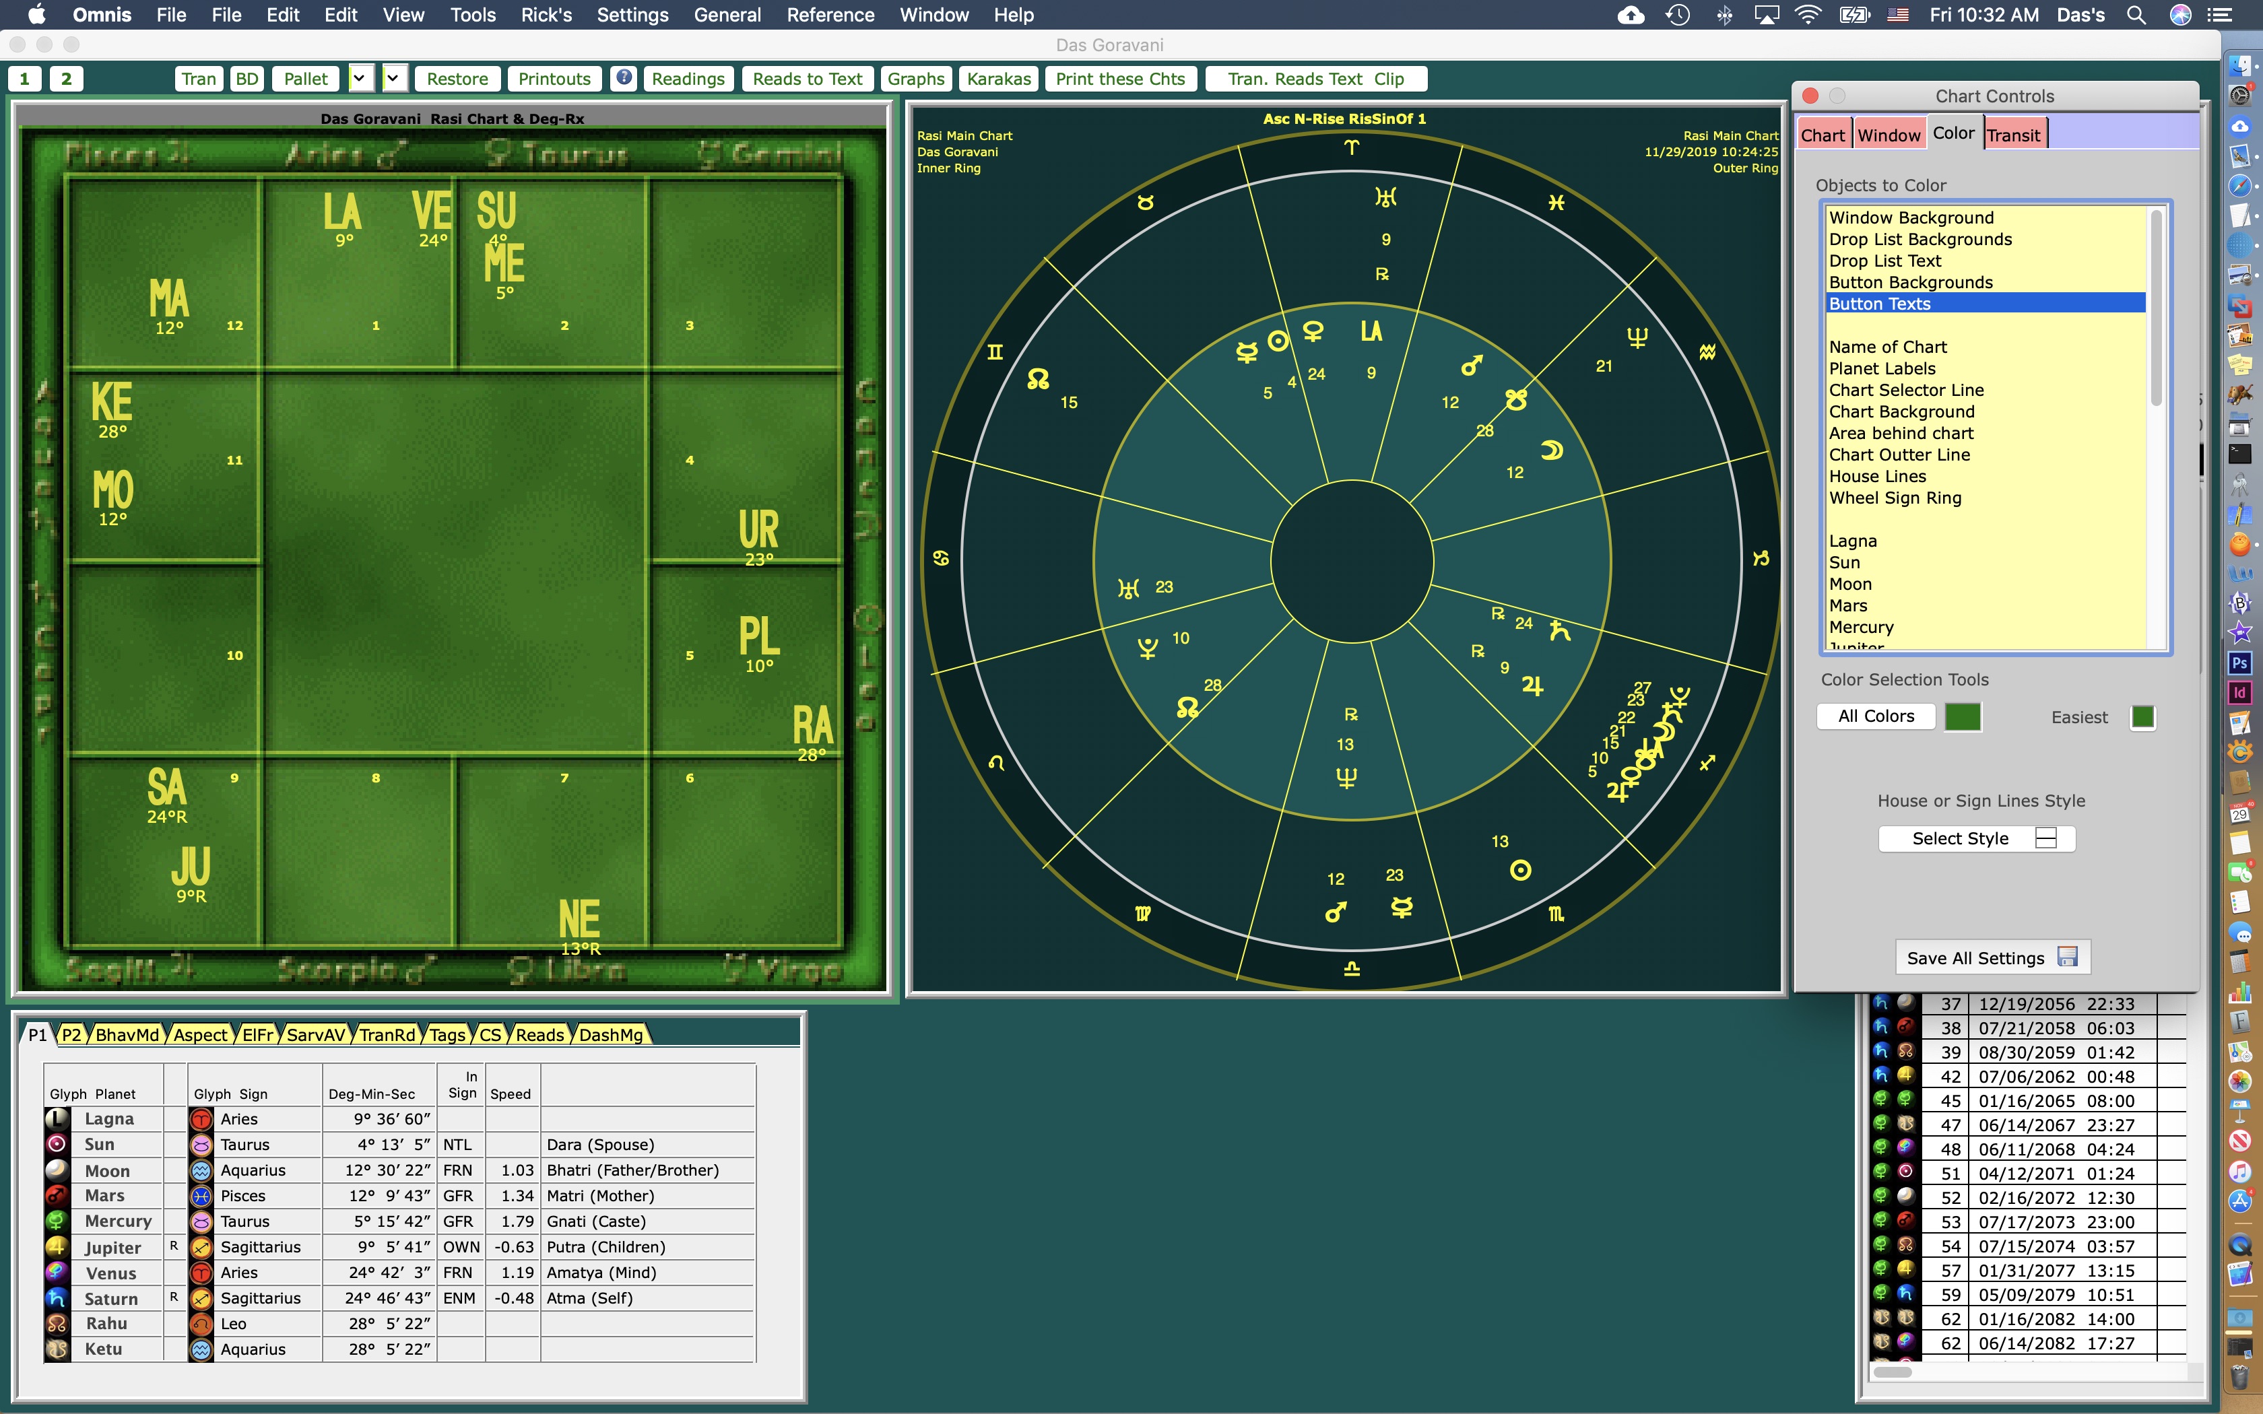Switch to the Transit tab in Chart Controls
This screenshot has width=2263, height=1414.
[2013, 135]
